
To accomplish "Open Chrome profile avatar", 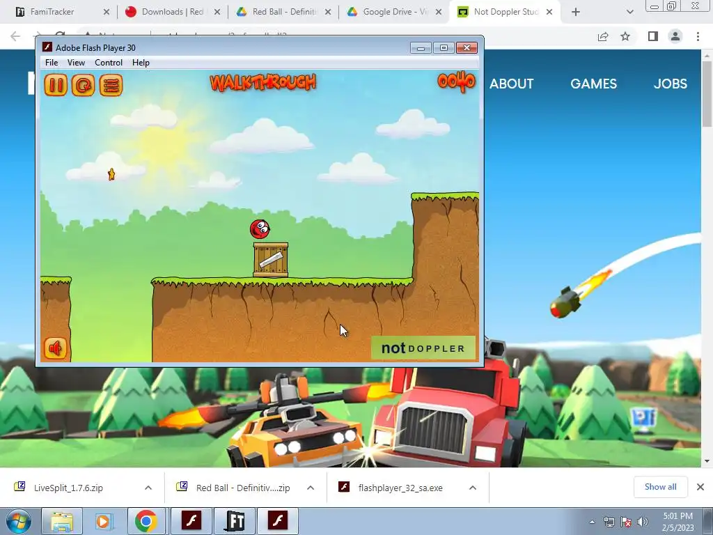I will tap(675, 36).
